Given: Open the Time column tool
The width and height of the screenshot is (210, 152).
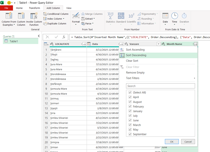Looking at the screenshot, I should (175, 19).
